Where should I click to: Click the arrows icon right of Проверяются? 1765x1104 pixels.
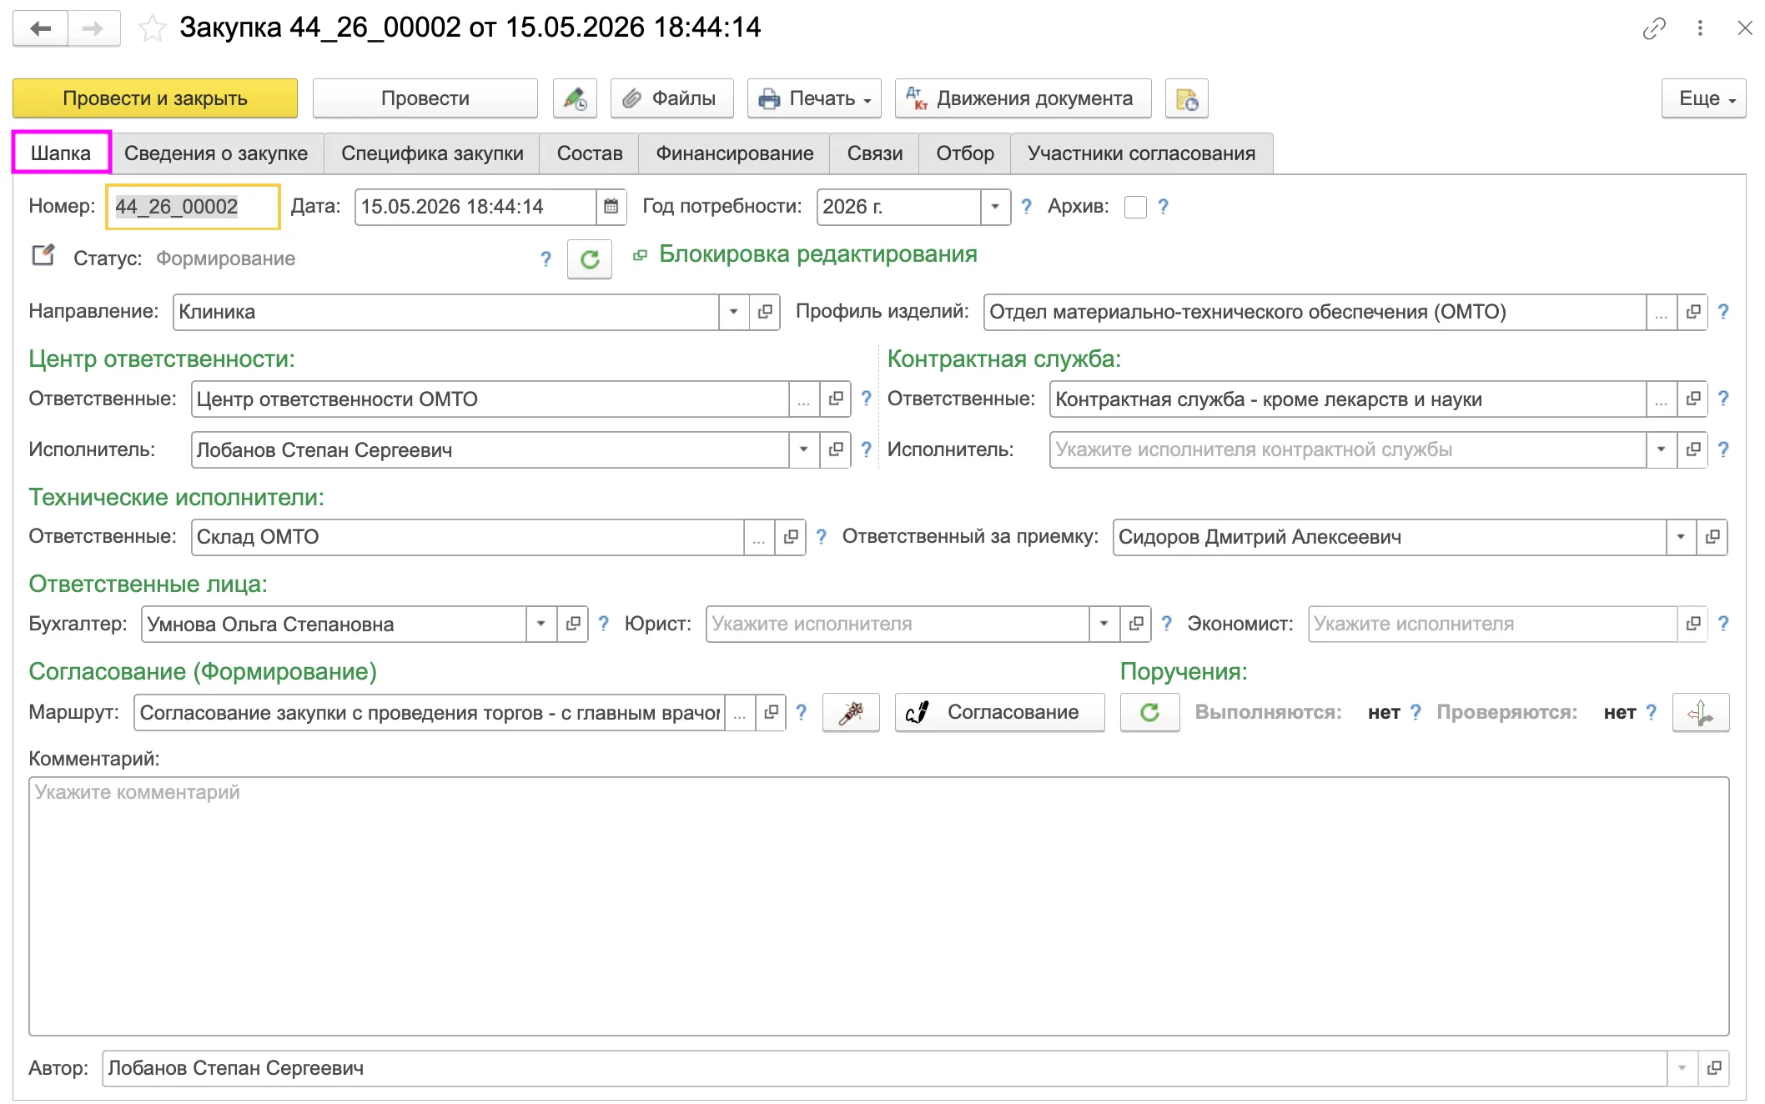tap(1701, 712)
